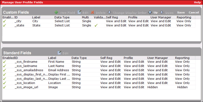Click the Custom Fields Data Type column header
The height and width of the screenshot is (102, 203).
pyautogui.click(x=62, y=17)
